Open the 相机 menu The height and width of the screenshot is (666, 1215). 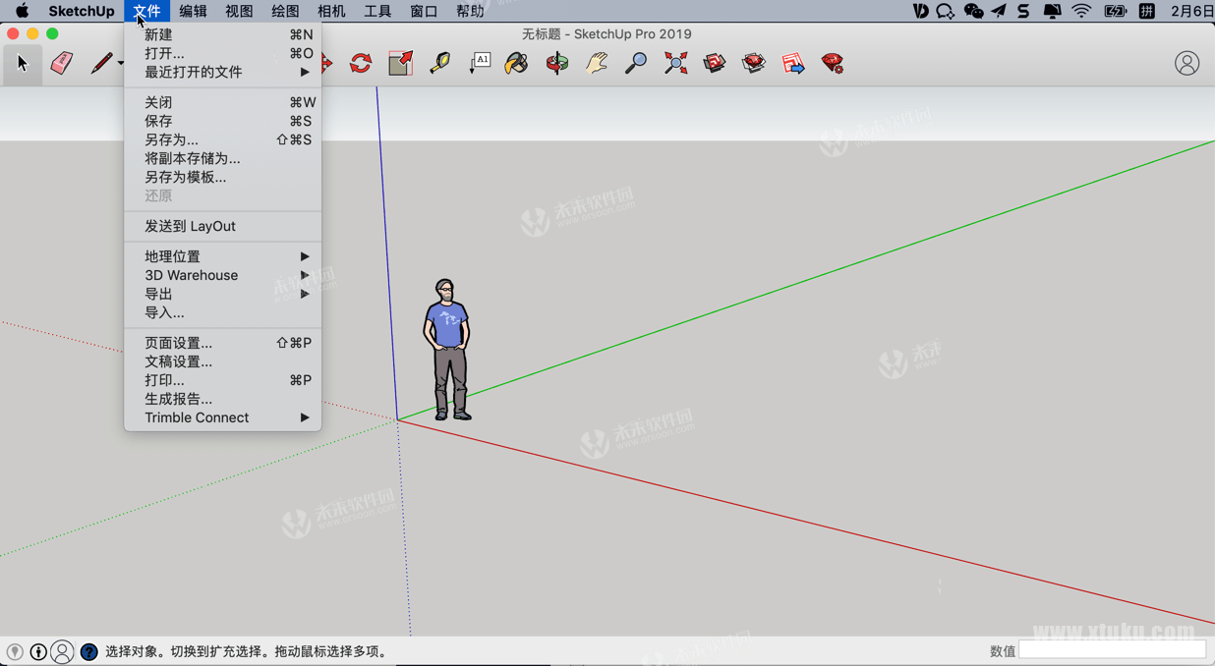331,11
